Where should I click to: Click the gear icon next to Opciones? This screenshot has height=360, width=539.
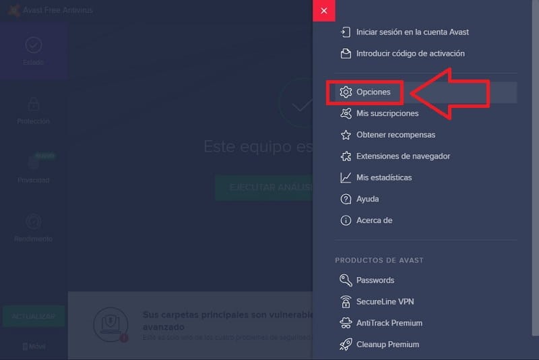click(x=346, y=92)
